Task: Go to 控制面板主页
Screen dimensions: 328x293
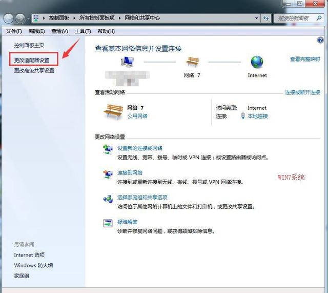Action: click(x=29, y=45)
